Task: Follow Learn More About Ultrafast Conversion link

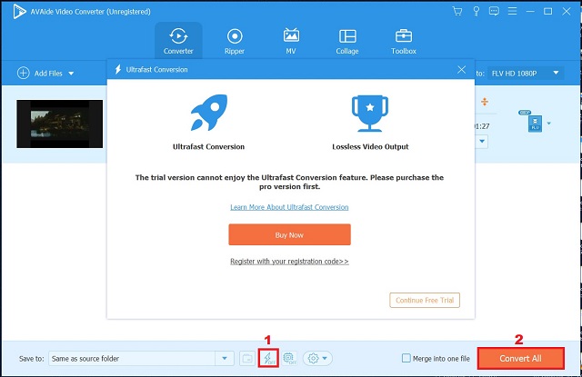Action: (289, 207)
